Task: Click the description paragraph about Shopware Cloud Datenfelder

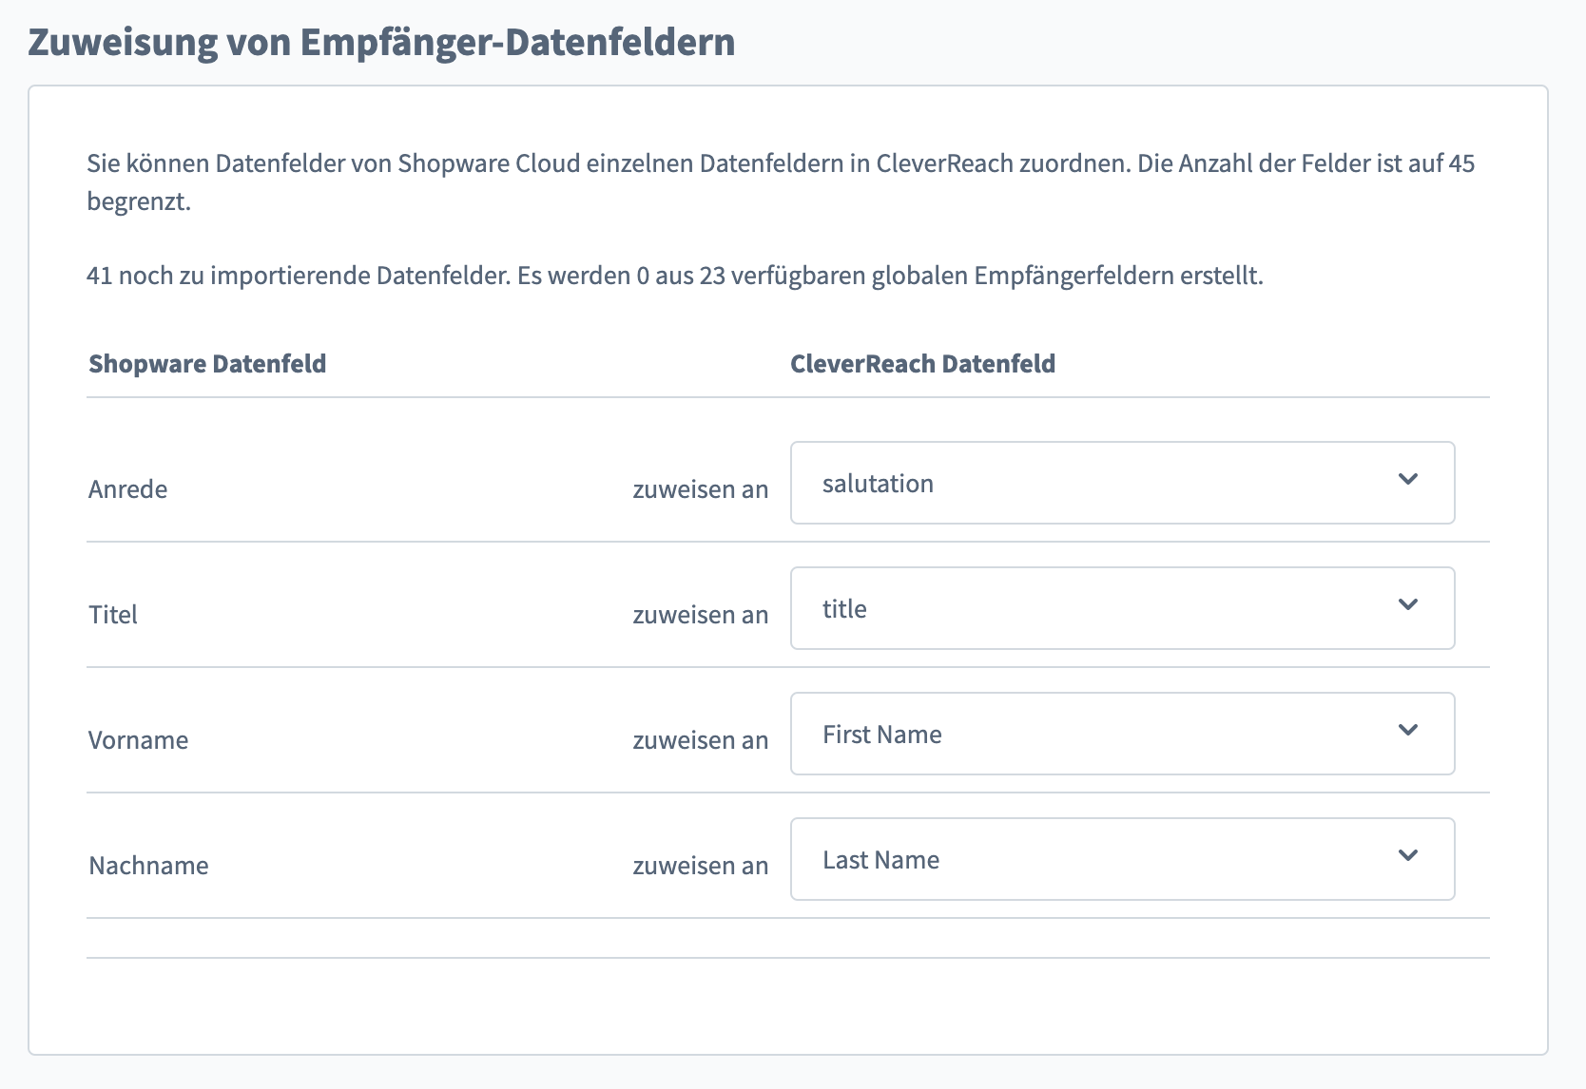Action: (781, 182)
